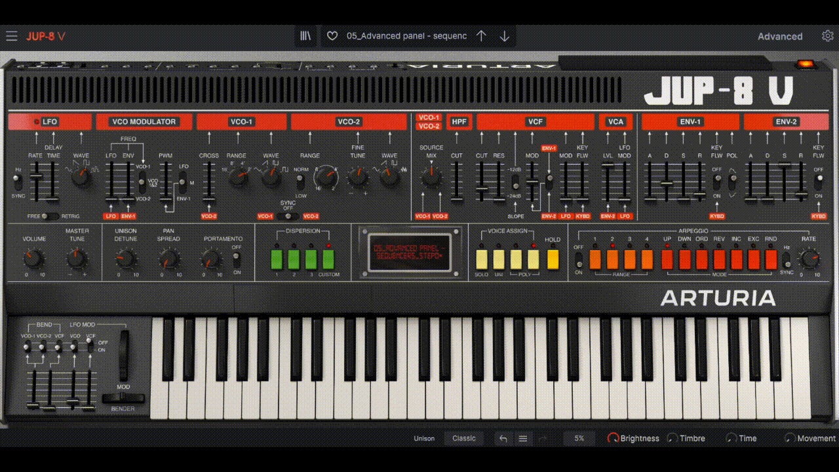The height and width of the screenshot is (472, 839).
Task: Open the Unison setting in the bottom bar
Action: click(424, 439)
